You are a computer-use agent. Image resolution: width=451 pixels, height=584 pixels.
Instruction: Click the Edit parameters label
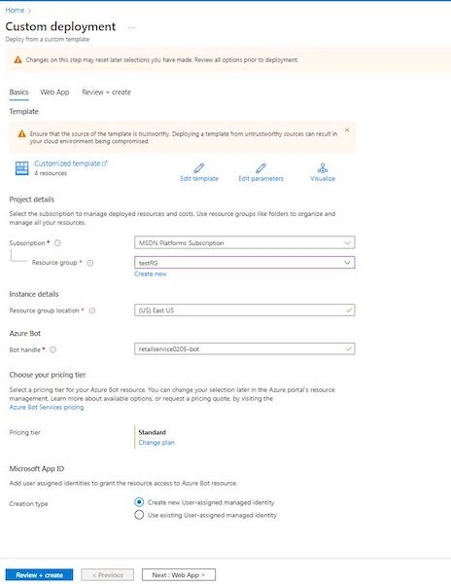(x=261, y=179)
